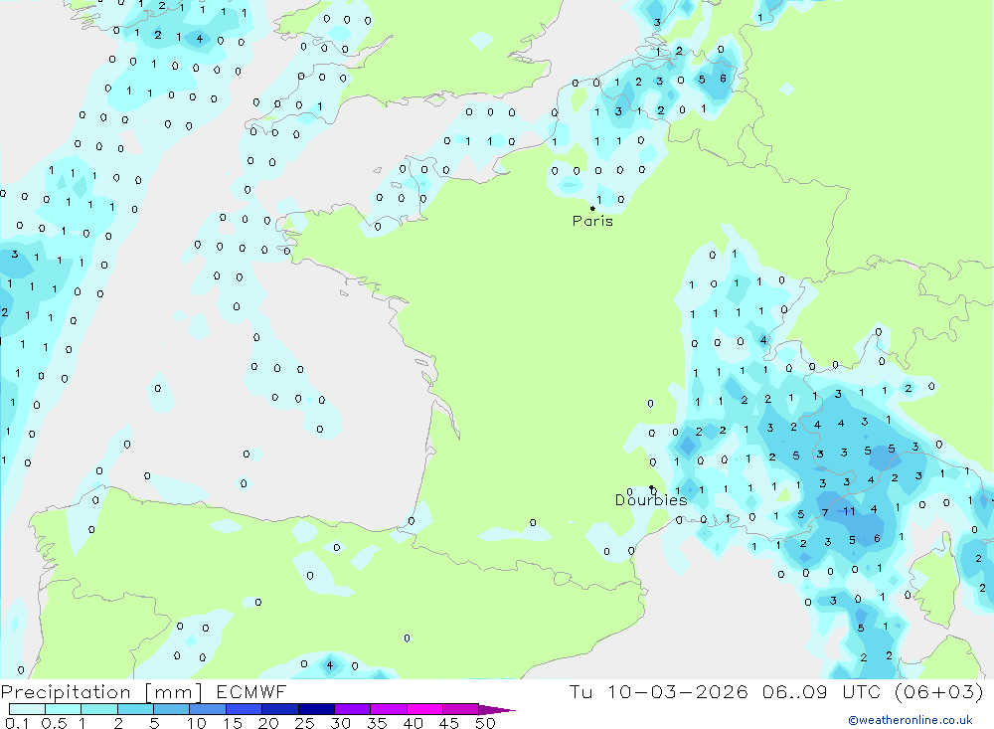Pick the 0.1–0.5 mm legend swatch
The image size is (994, 729).
27,709
